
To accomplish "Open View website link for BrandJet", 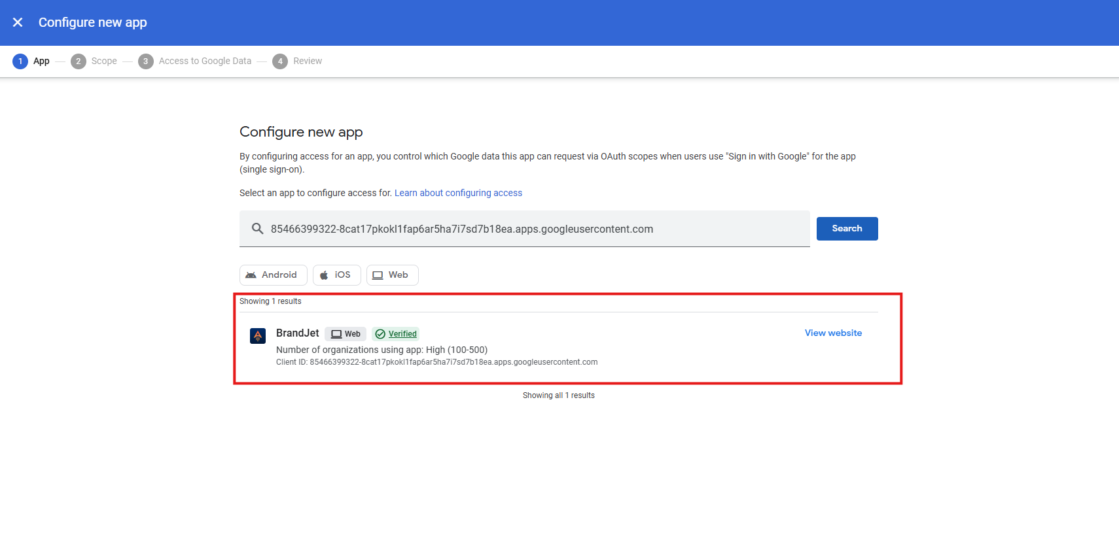I will click(x=833, y=333).
